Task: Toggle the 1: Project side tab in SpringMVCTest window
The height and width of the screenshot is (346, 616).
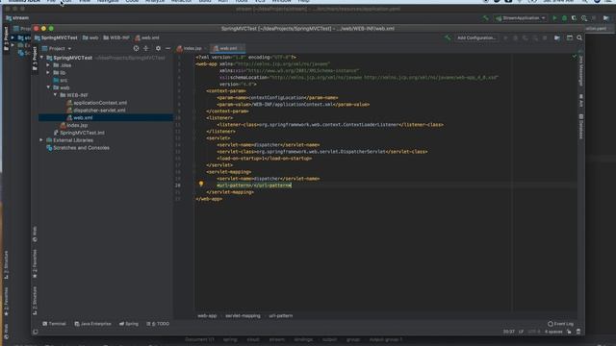Action: pos(35,59)
